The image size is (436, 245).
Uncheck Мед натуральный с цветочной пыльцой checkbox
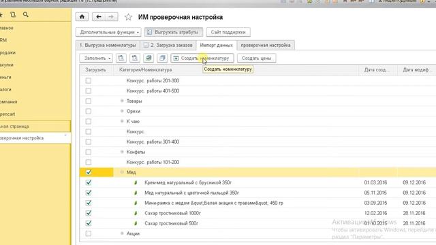tap(89, 193)
